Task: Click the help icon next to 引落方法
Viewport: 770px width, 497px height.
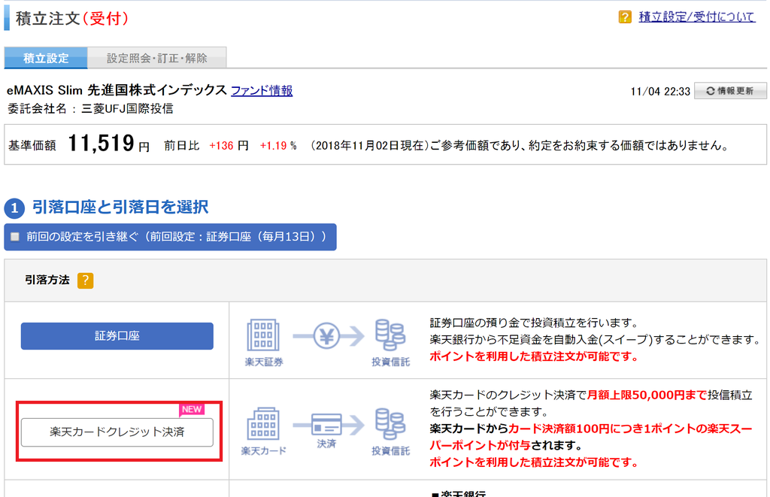Action: tap(86, 280)
